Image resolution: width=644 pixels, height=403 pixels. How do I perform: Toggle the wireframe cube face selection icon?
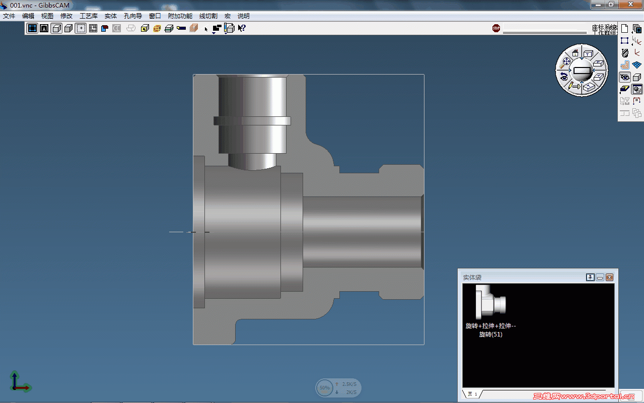point(56,28)
